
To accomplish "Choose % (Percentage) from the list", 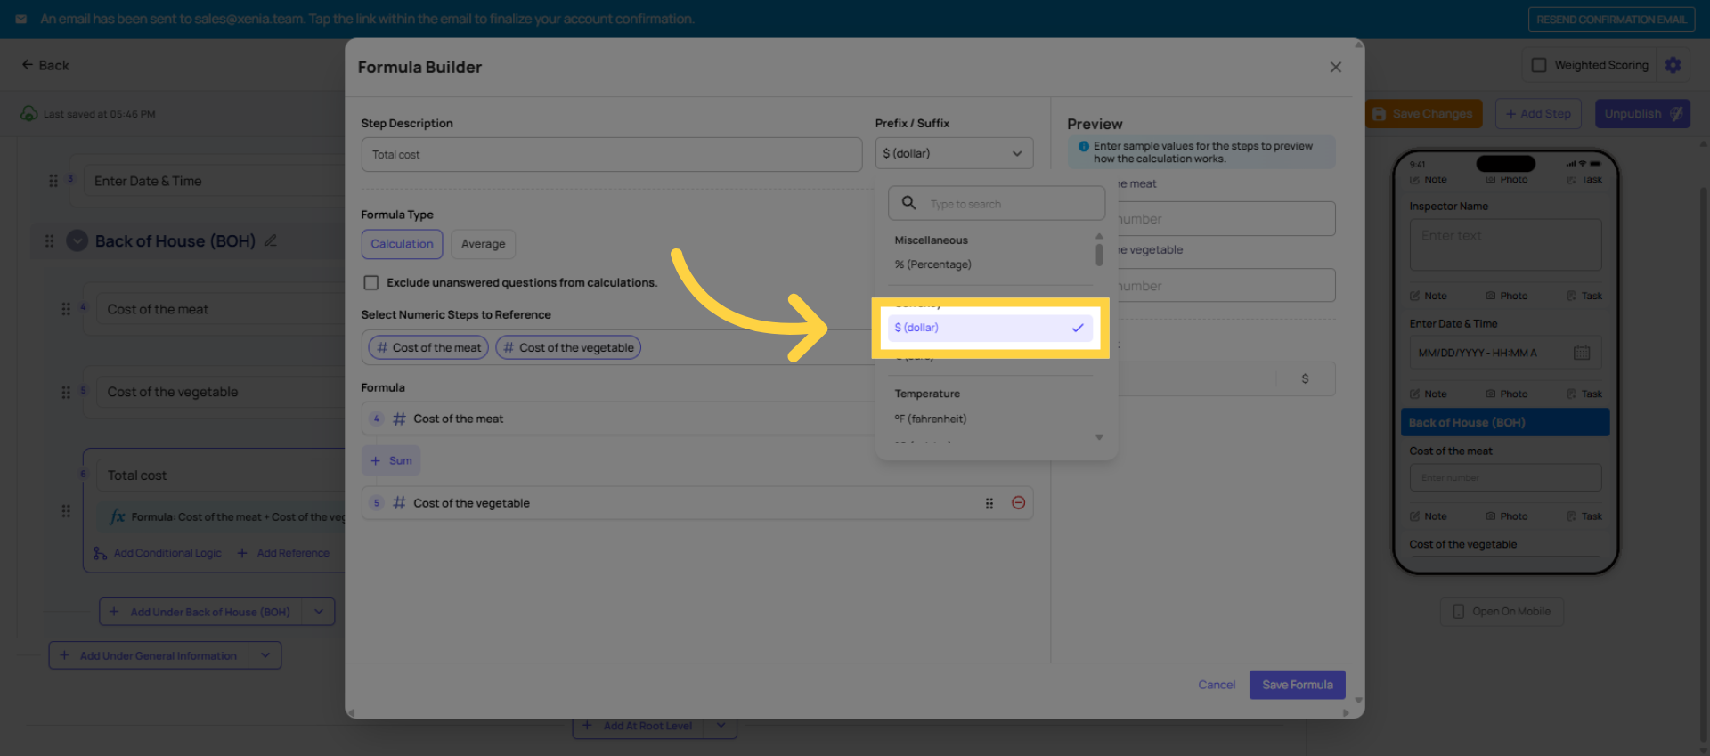I will [932, 264].
